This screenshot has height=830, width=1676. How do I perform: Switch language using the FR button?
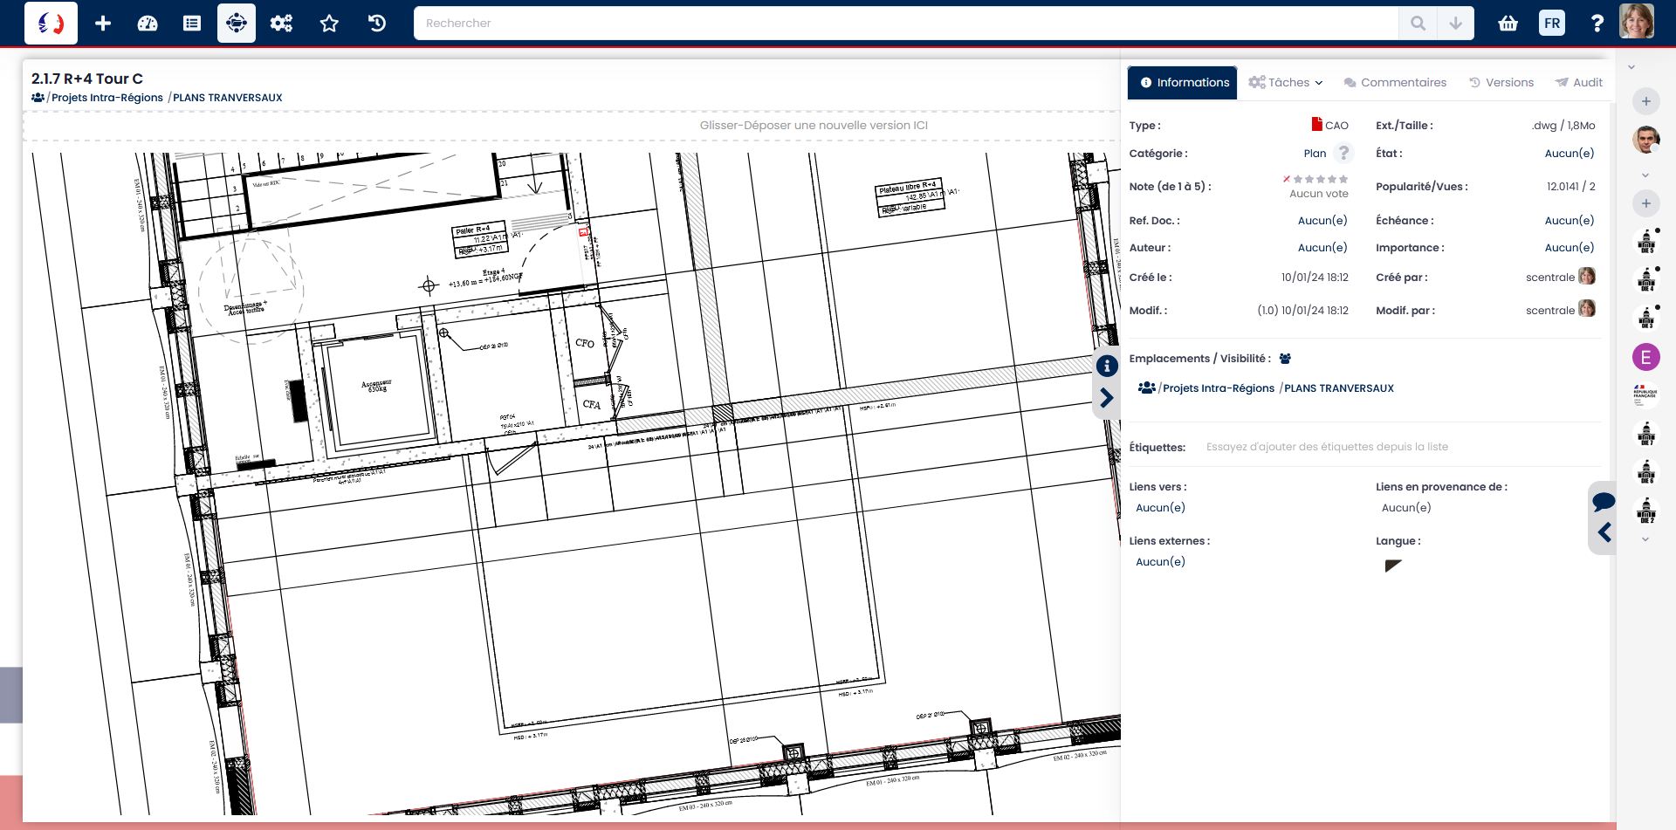point(1552,24)
